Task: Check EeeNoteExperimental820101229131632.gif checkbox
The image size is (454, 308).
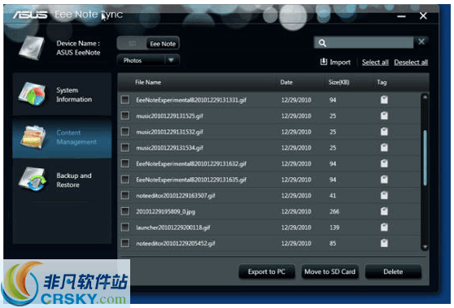Action: click(125, 163)
